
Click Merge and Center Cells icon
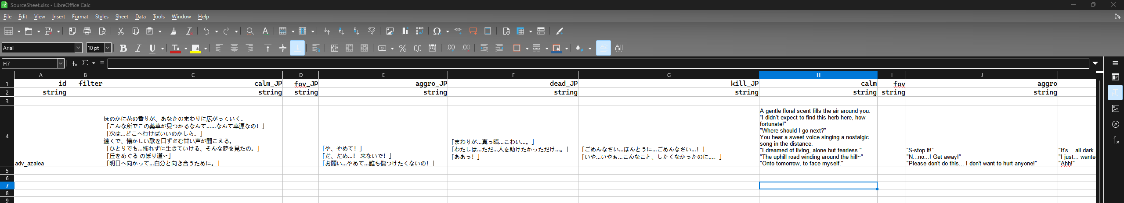(334, 48)
